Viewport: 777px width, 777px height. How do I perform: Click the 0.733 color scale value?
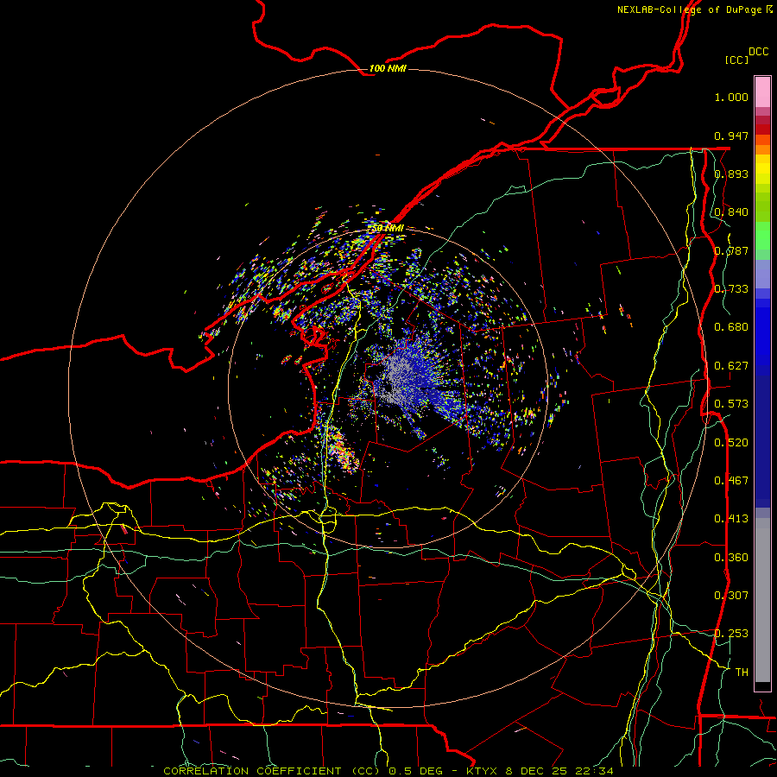coord(731,289)
